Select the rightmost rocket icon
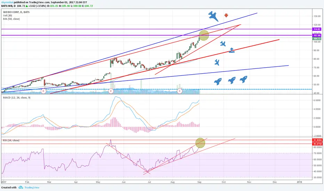Viewport: 324px width, 191px height. tap(243, 79)
